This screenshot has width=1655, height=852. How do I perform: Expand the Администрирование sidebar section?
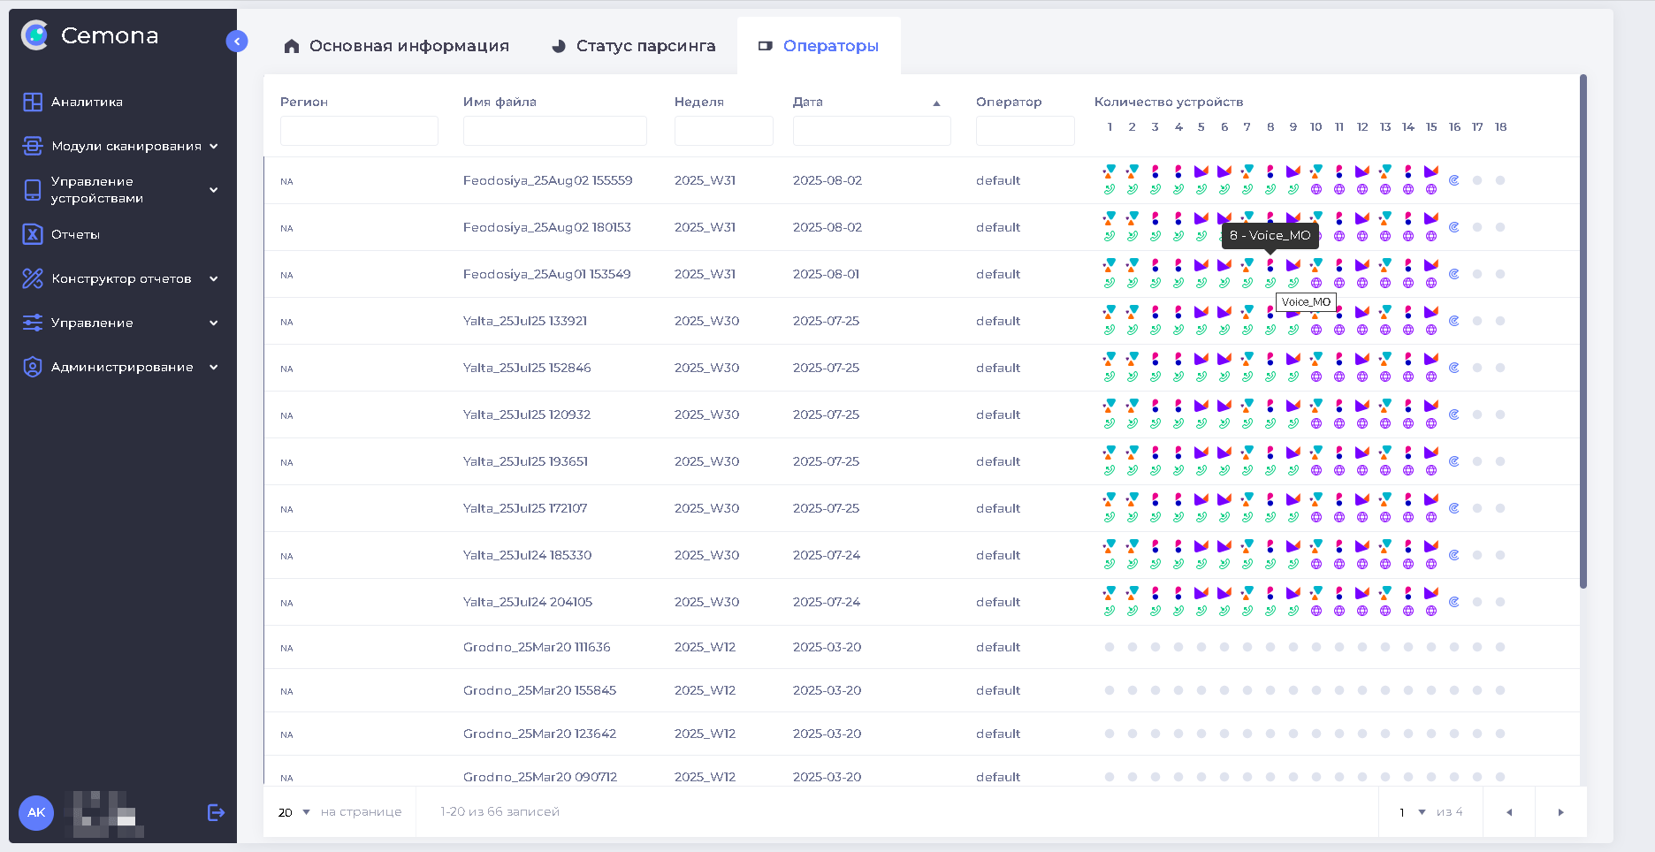click(122, 367)
